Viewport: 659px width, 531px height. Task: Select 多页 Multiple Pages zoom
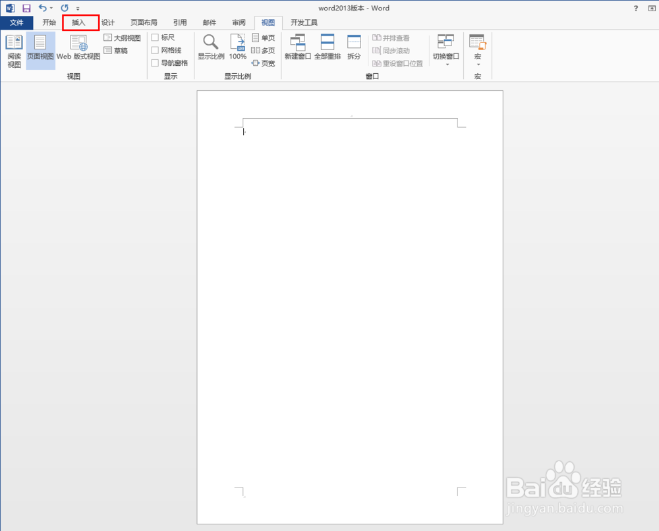coord(263,51)
